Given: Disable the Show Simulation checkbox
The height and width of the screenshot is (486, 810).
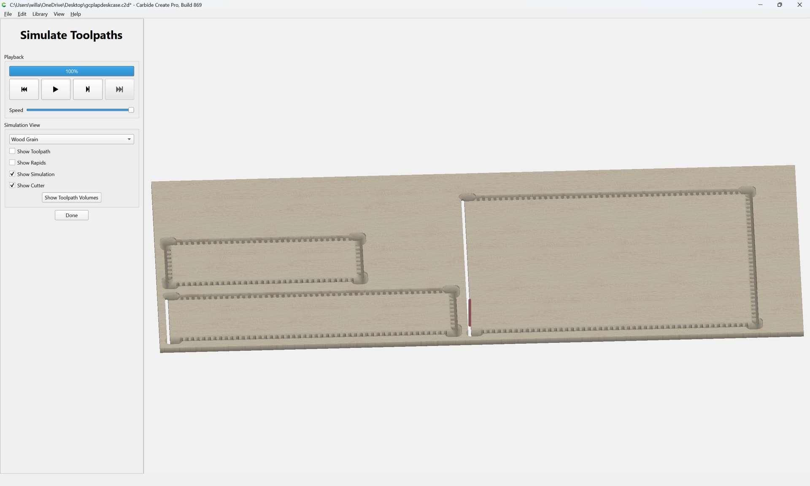Looking at the screenshot, I should (12, 174).
